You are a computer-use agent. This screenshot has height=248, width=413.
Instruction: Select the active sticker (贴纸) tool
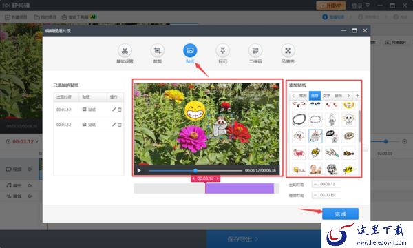click(190, 50)
